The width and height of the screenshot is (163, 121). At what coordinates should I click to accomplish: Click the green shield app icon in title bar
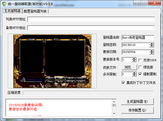point(4,4)
